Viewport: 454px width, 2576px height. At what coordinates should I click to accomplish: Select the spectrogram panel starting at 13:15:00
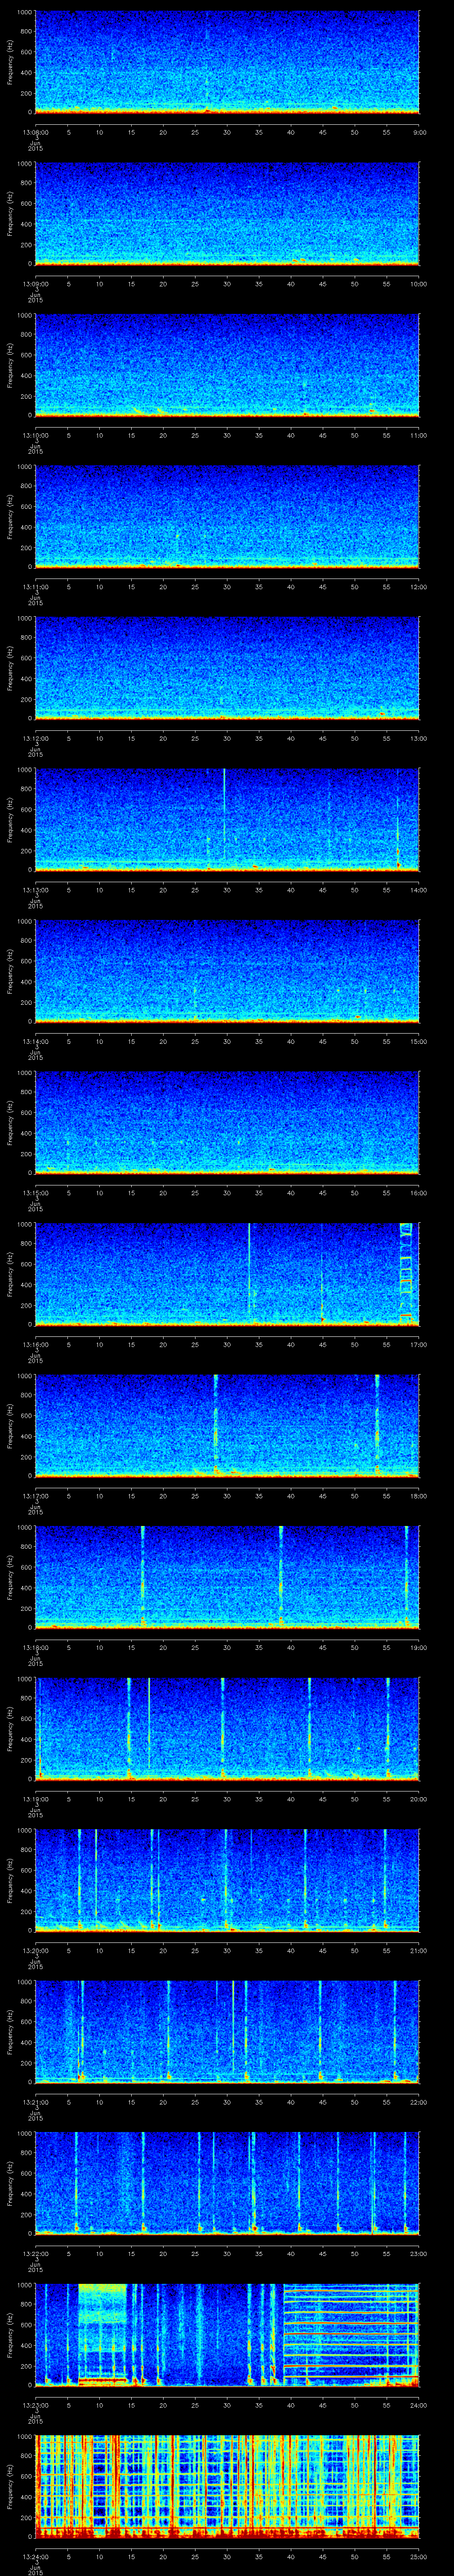point(227,1123)
